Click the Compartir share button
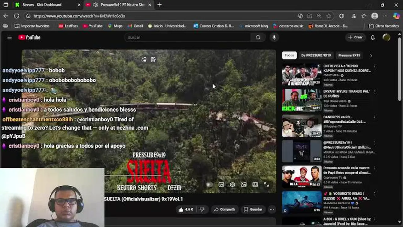The height and width of the screenshot is (227, 403). pyautogui.click(x=224, y=209)
